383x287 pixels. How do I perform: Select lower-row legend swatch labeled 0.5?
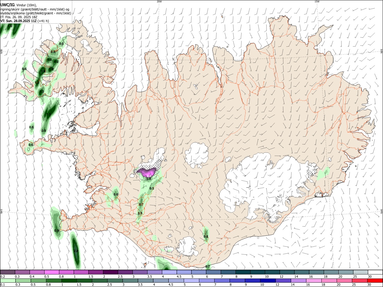[x=38, y=280]
